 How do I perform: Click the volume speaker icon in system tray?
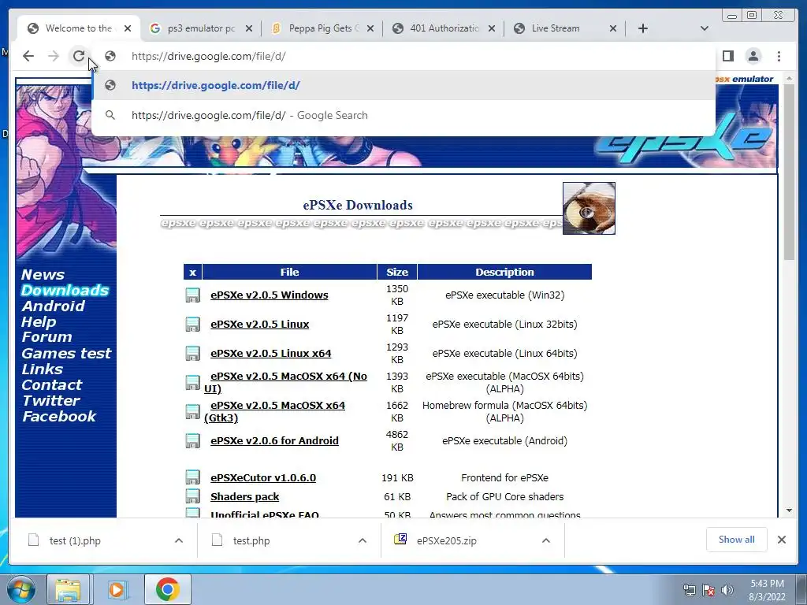727,589
